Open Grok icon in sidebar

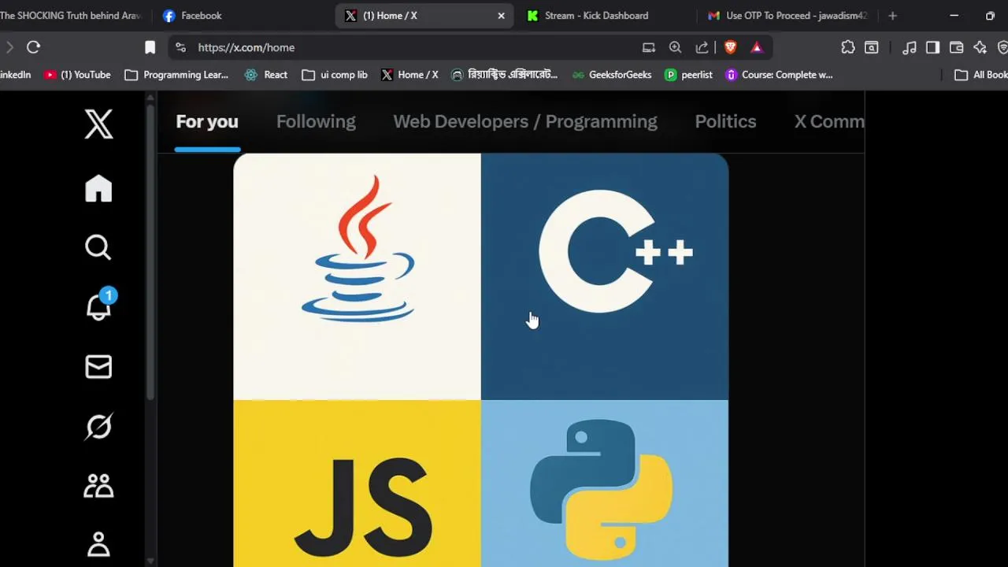pos(98,426)
